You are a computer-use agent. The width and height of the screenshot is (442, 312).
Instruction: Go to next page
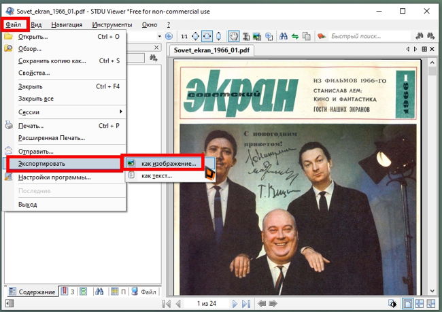[x=235, y=304]
